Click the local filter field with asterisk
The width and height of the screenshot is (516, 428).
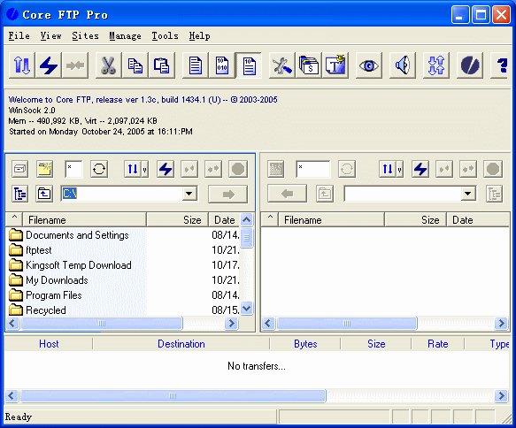(x=73, y=169)
